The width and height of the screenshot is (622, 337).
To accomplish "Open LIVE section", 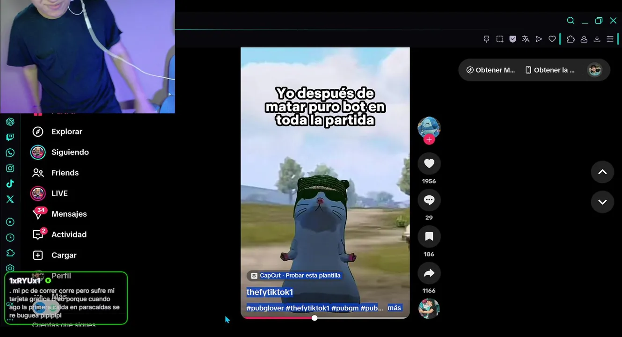I will click(50, 193).
